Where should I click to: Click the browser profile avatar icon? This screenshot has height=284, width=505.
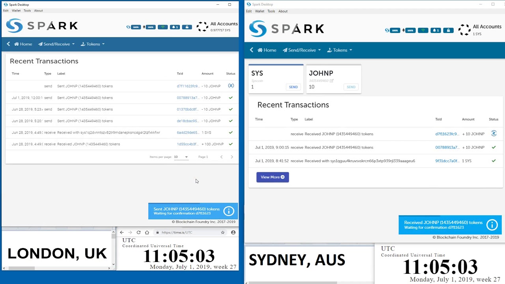coord(233,232)
